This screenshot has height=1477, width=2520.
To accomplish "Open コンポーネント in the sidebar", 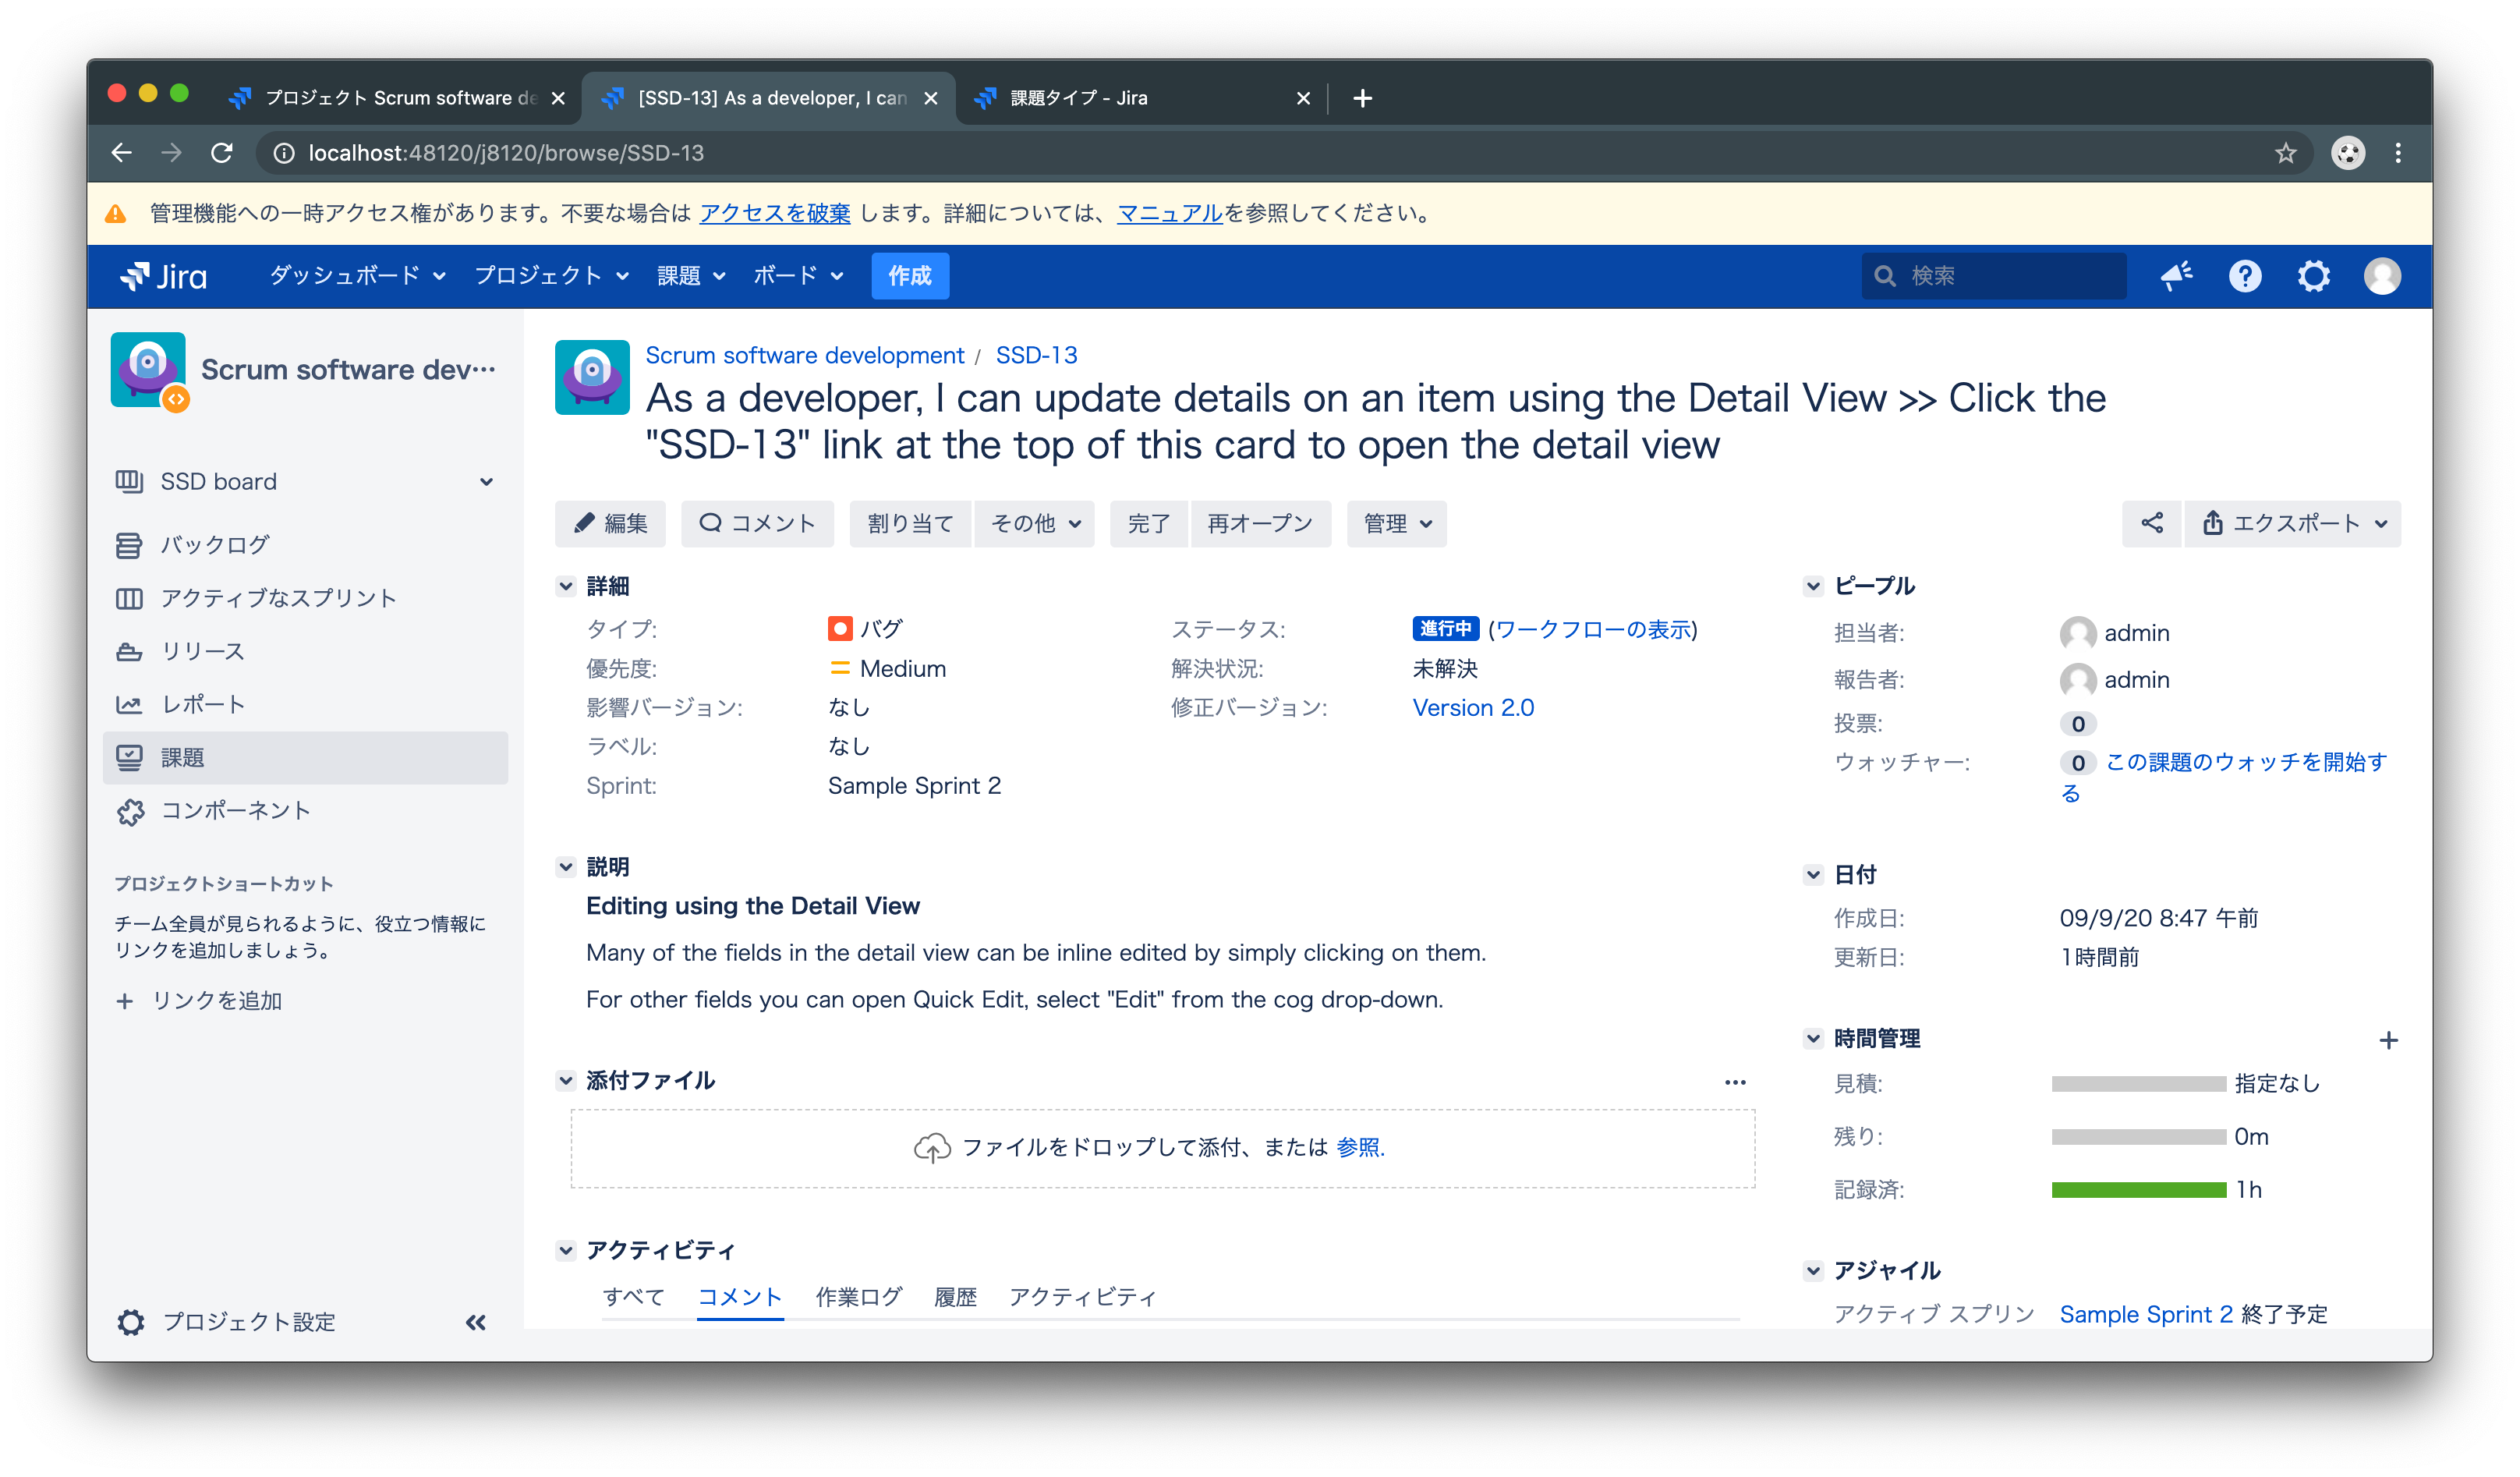I will click(x=305, y=810).
